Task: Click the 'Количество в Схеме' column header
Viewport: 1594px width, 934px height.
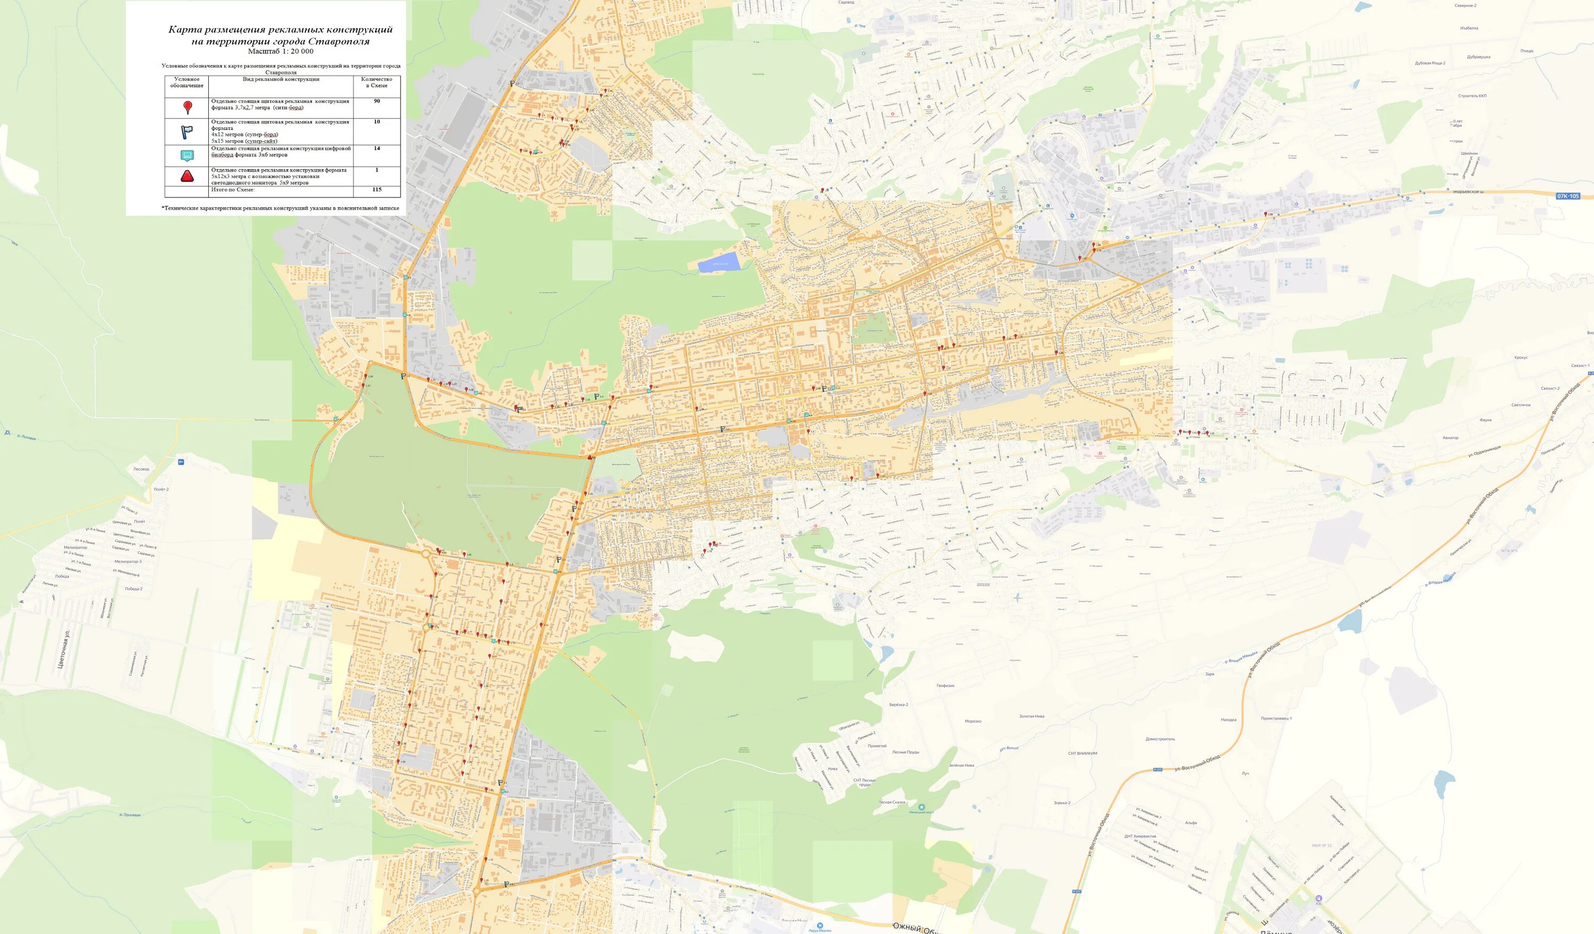Action: [x=376, y=82]
